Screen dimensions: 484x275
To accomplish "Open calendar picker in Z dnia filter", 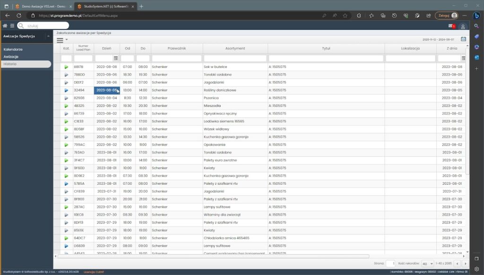I will pos(463,58).
